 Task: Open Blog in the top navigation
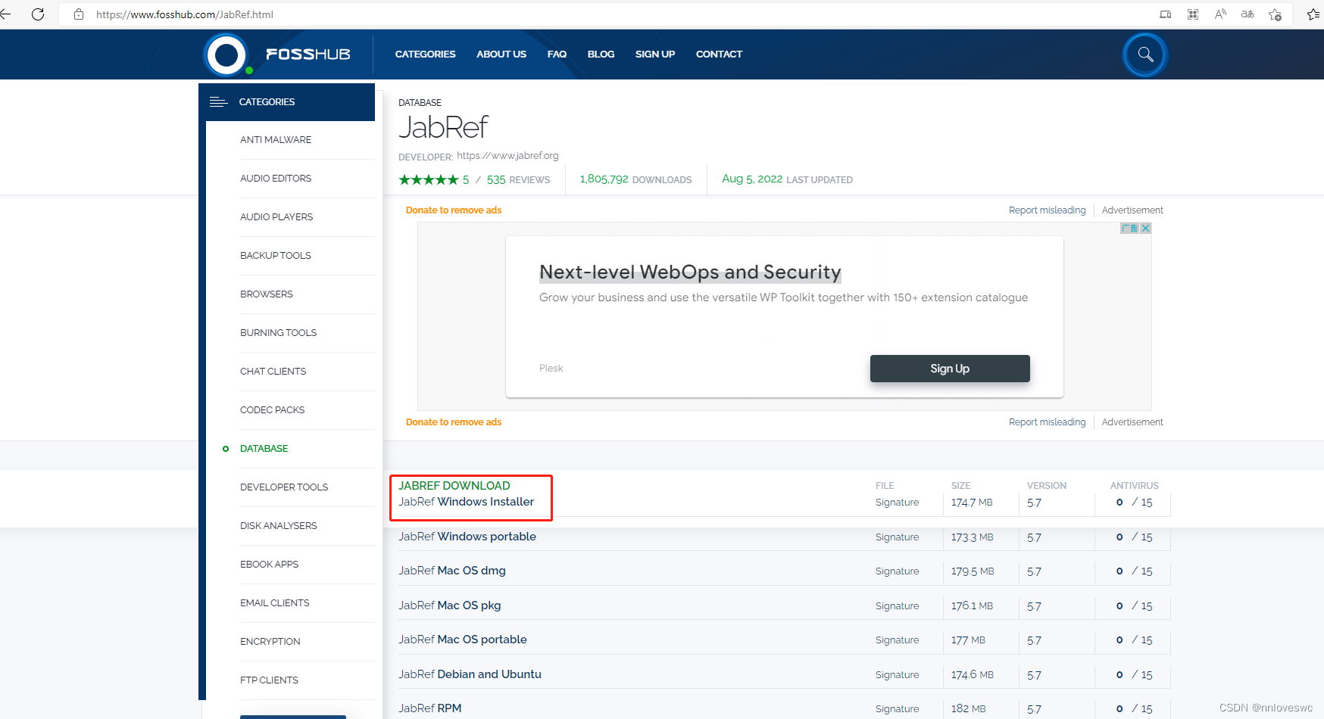601,54
